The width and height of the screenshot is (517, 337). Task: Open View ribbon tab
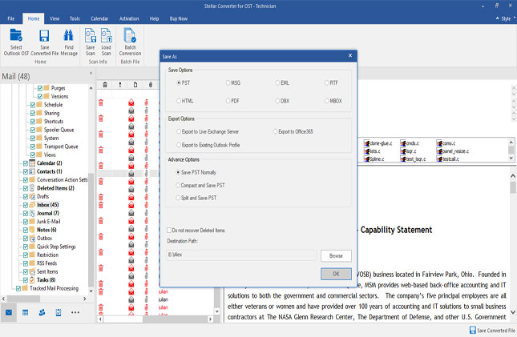[x=55, y=18]
